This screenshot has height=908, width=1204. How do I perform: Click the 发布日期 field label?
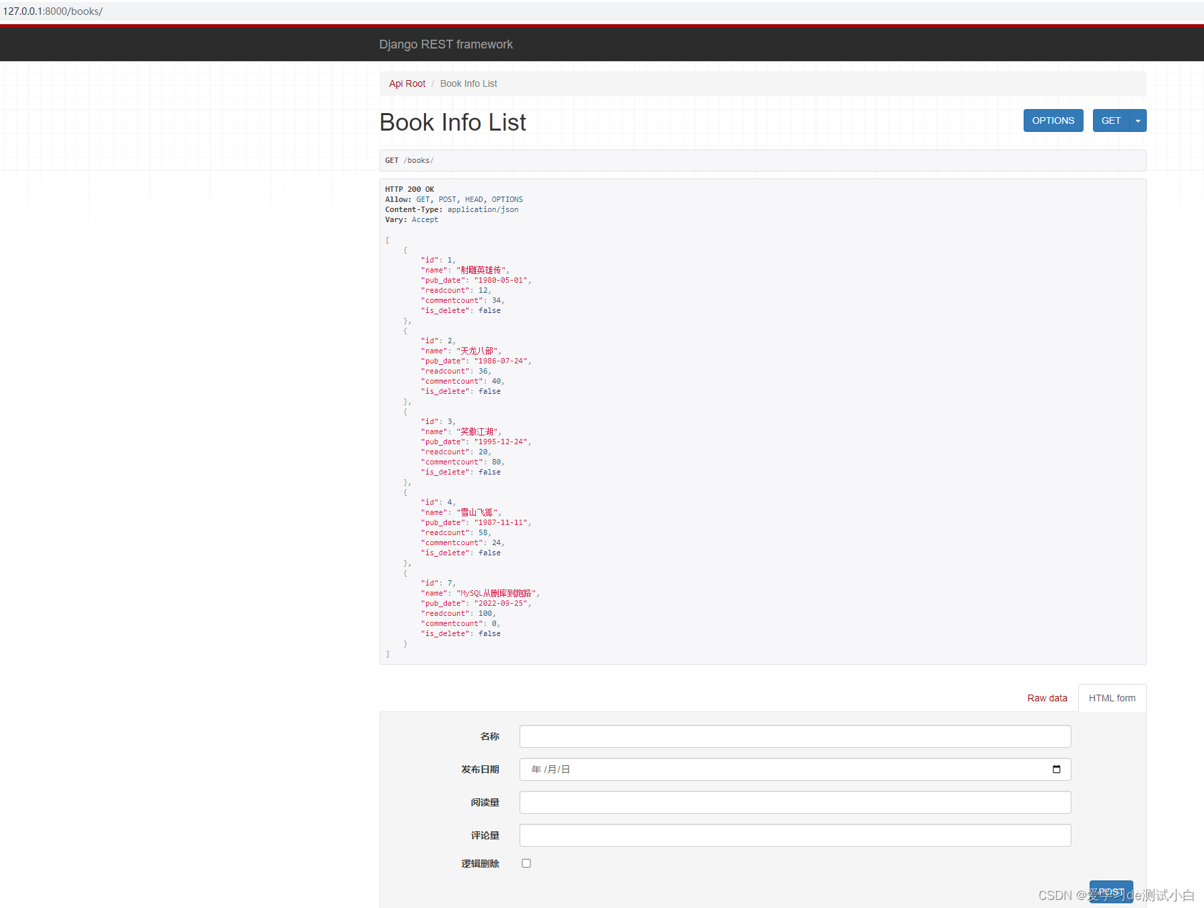pos(480,769)
